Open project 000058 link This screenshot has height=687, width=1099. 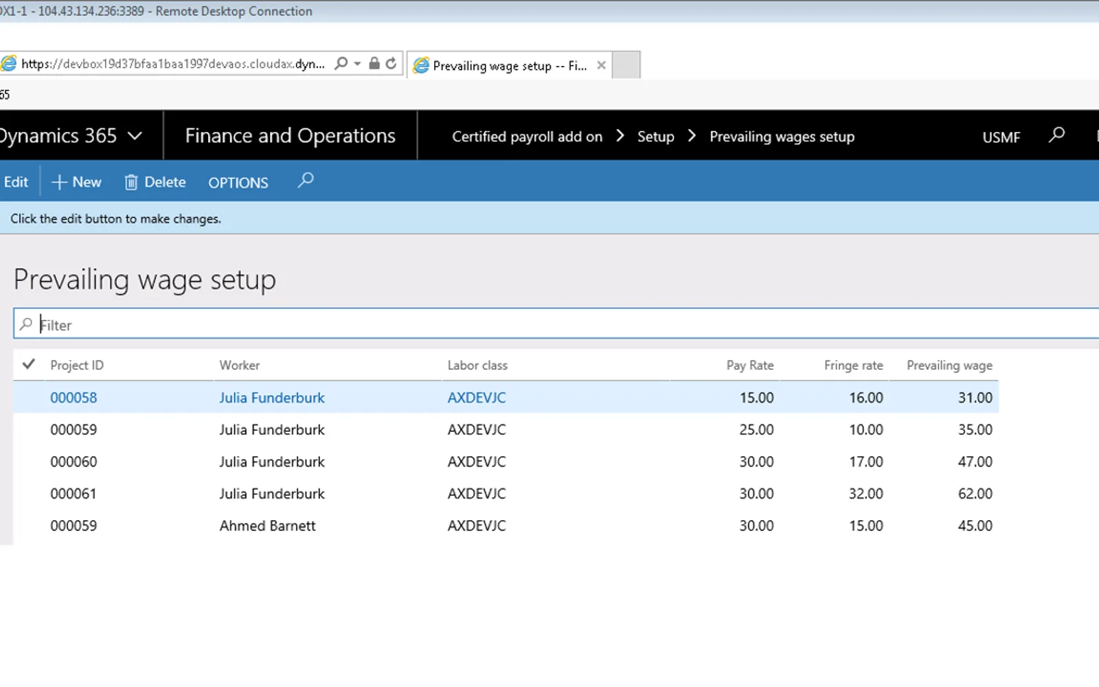pos(73,398)
